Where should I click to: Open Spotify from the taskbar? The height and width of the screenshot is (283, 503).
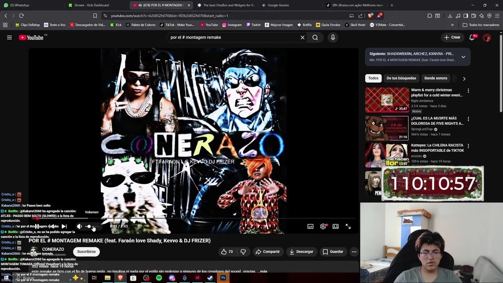[159, 278]
